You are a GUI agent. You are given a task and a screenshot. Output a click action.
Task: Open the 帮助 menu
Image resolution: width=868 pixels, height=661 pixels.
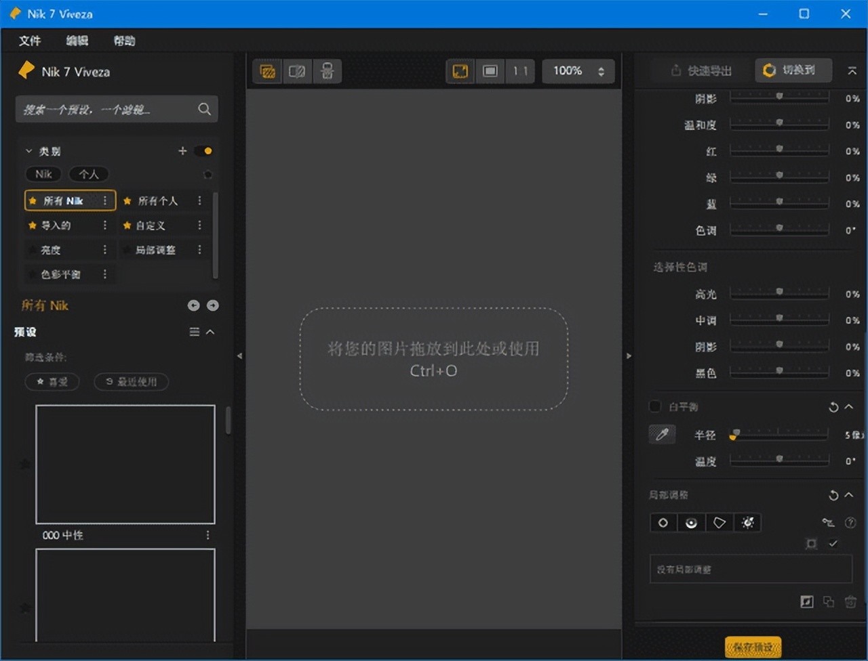124,41
